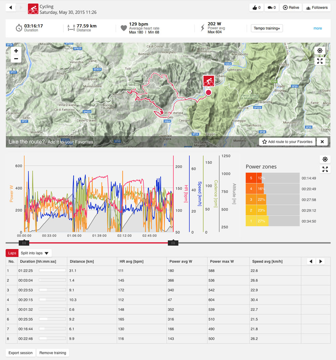Zoom out the map with minus button
This screenshot has width=336, height=360.
(x=16, y=59)
